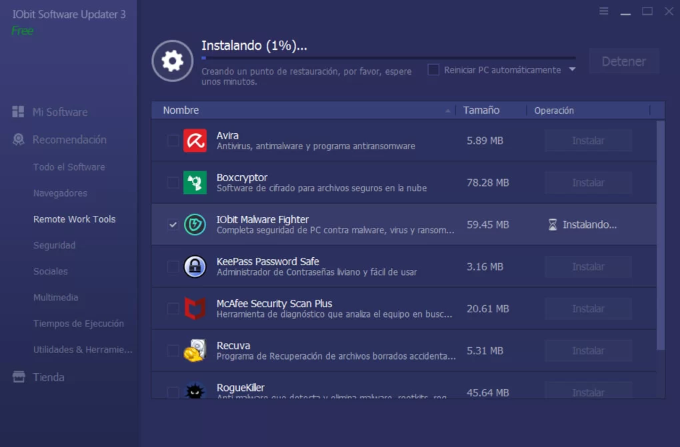
Task: Enable Reiniciar PC automáticamente checkbox
Action: (433, 70)
